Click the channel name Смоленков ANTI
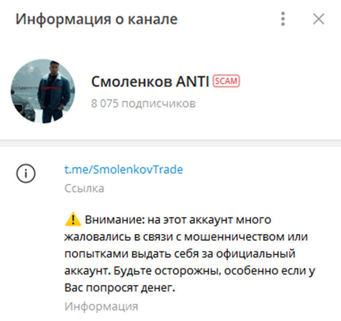Screen dimensions: 341x321 point(150,81)
